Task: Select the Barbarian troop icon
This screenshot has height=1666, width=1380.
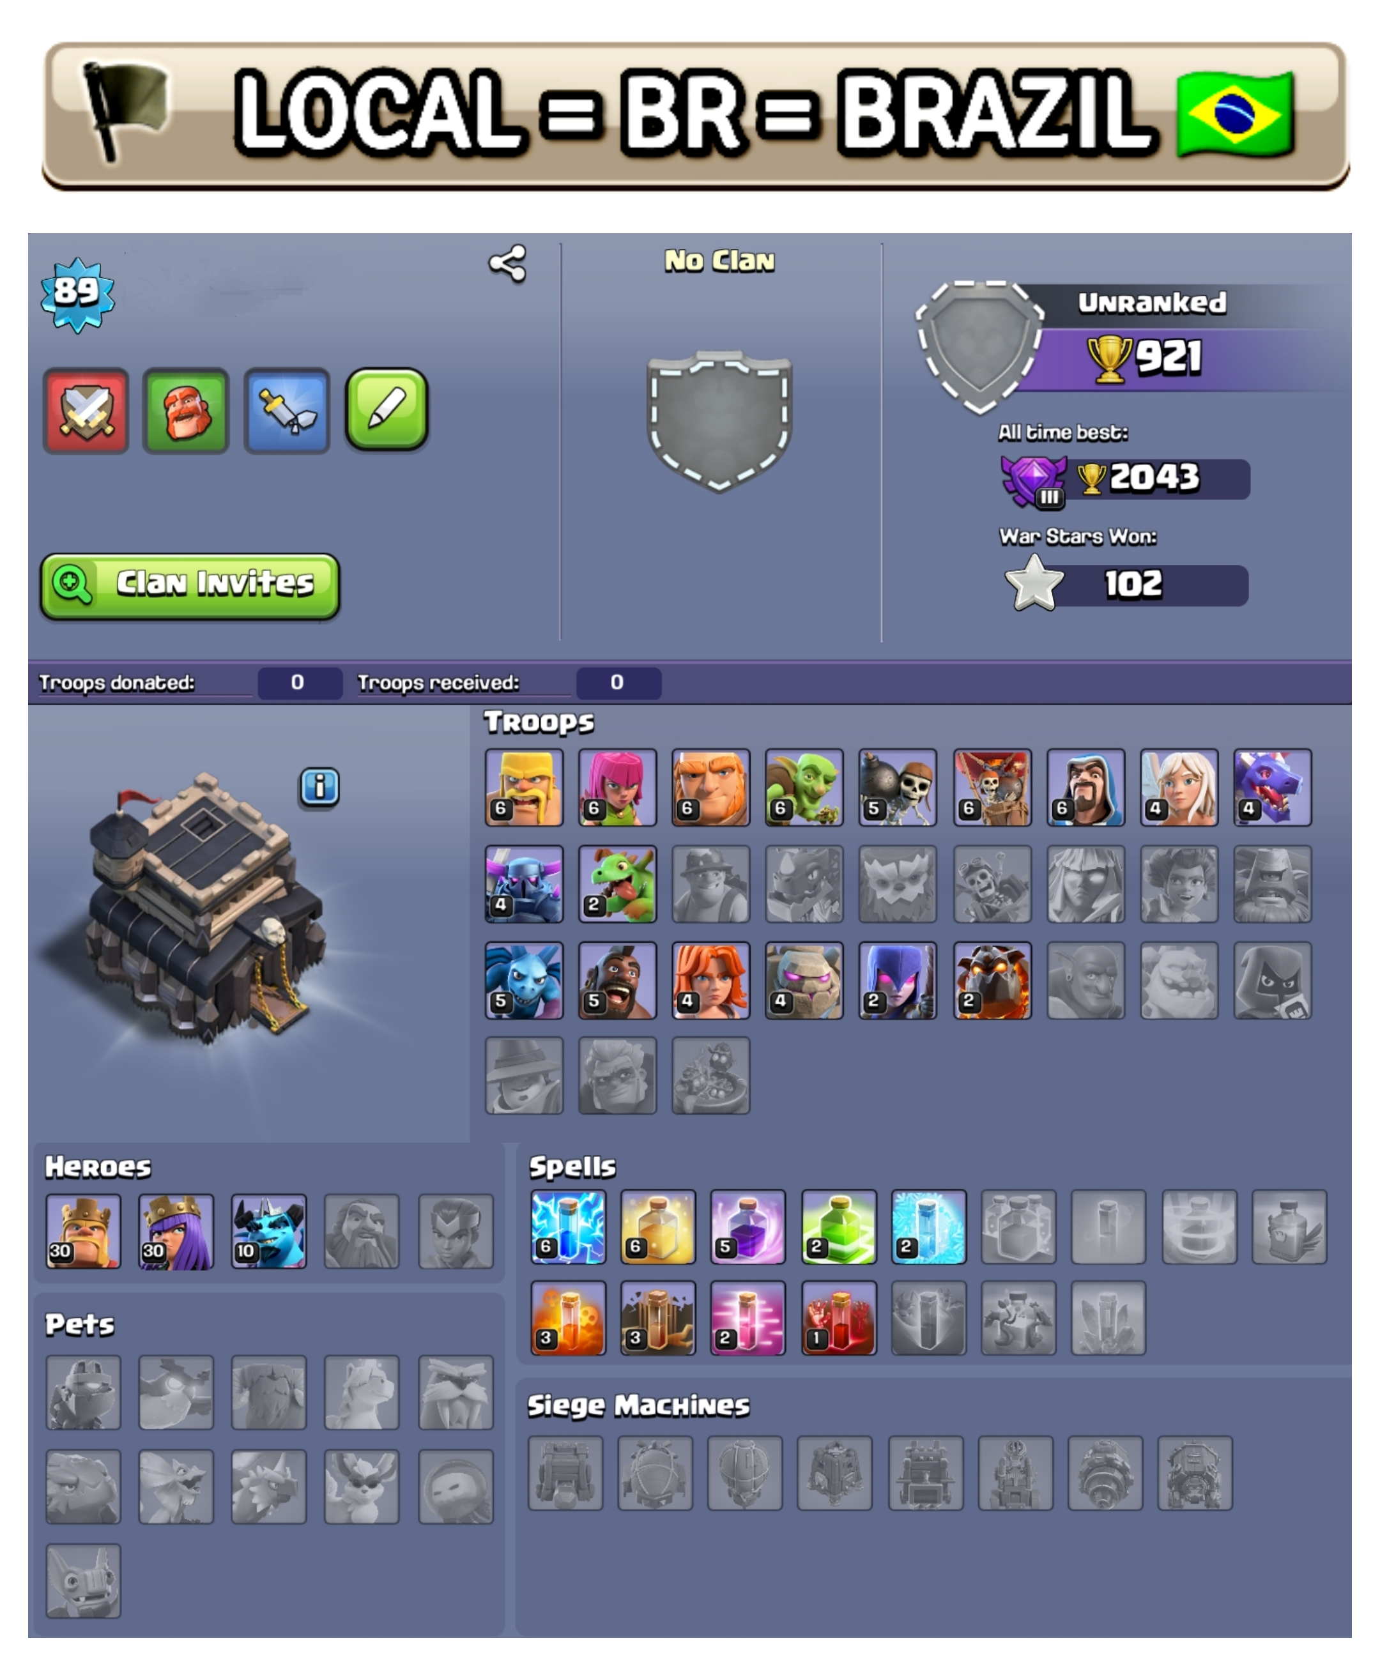Action: point(525,787)
